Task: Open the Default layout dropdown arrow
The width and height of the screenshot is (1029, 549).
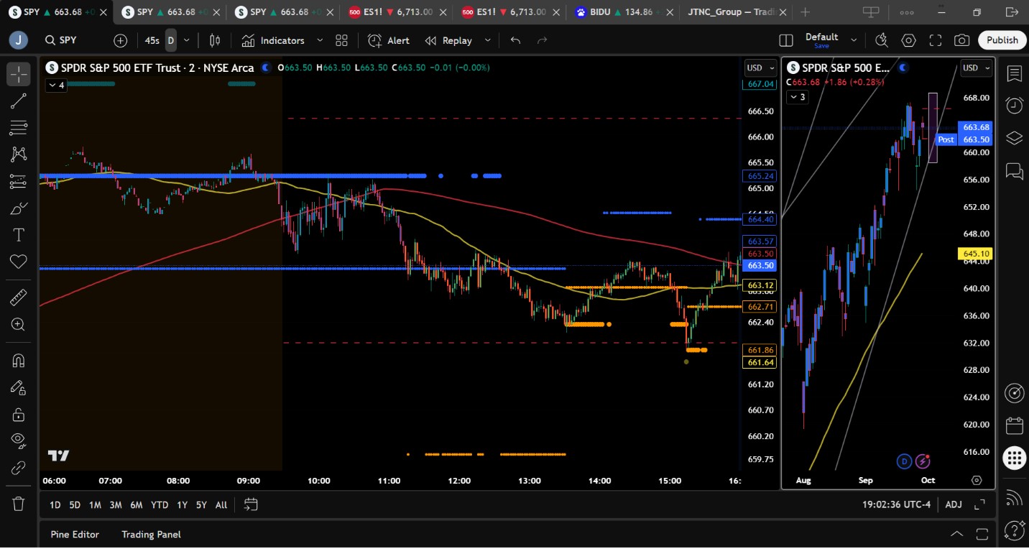Action: (x=854, y=40)
